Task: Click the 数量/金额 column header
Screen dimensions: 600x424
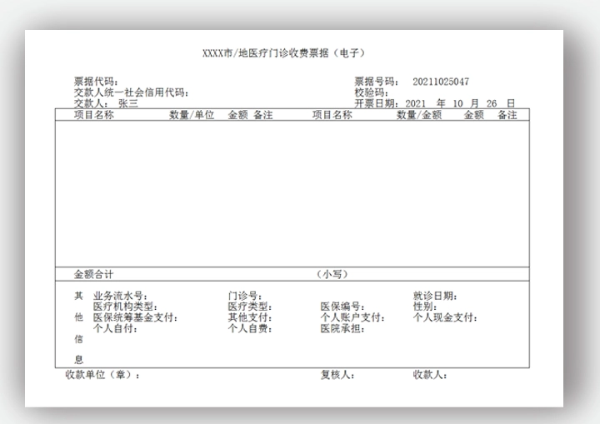Action: click(x=418, y=116)
